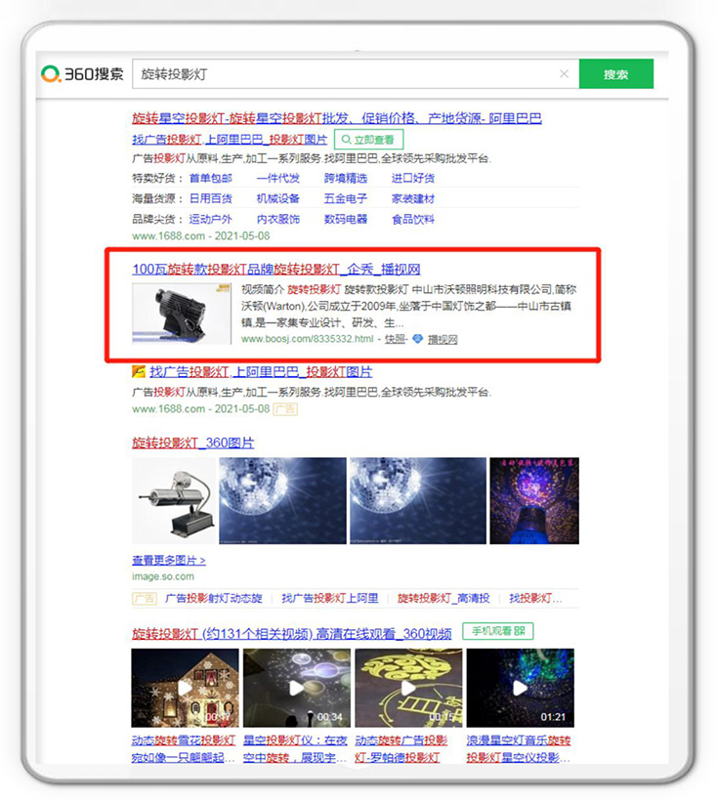The height and width of the screenshot is (802, 718).
Task: Click the blue diamond 播视网 icon
Action: pyautogui.click(x=418, y=339)
